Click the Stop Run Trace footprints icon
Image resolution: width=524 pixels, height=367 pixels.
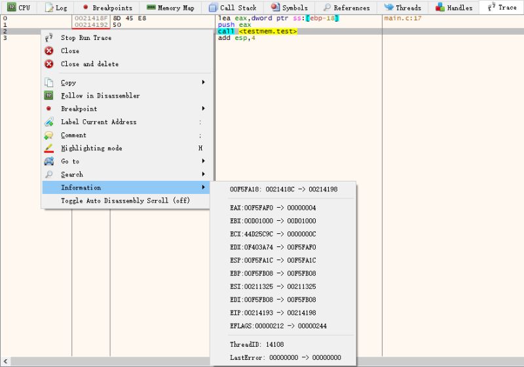click(x=48, y=37)
